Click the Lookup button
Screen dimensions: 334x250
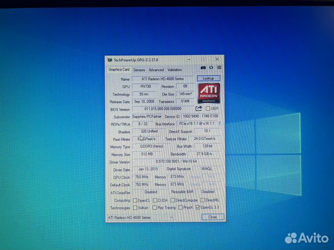pyautogui.click(x=208, y=78)
